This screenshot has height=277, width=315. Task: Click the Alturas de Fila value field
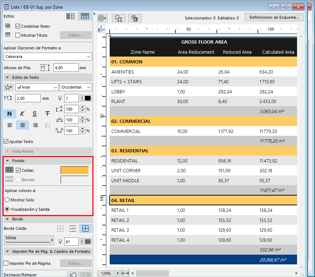tap(66, 68)
